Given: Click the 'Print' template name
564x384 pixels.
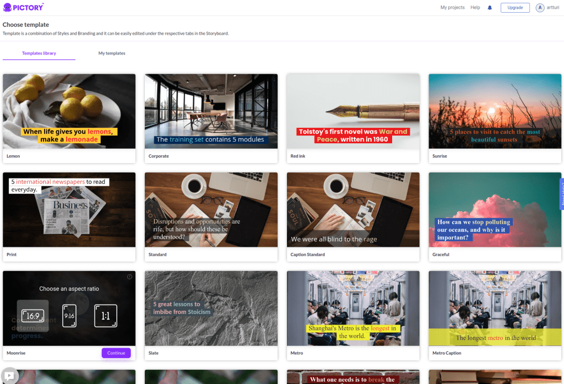Looking at the screenshot, I should coord(12,255).
